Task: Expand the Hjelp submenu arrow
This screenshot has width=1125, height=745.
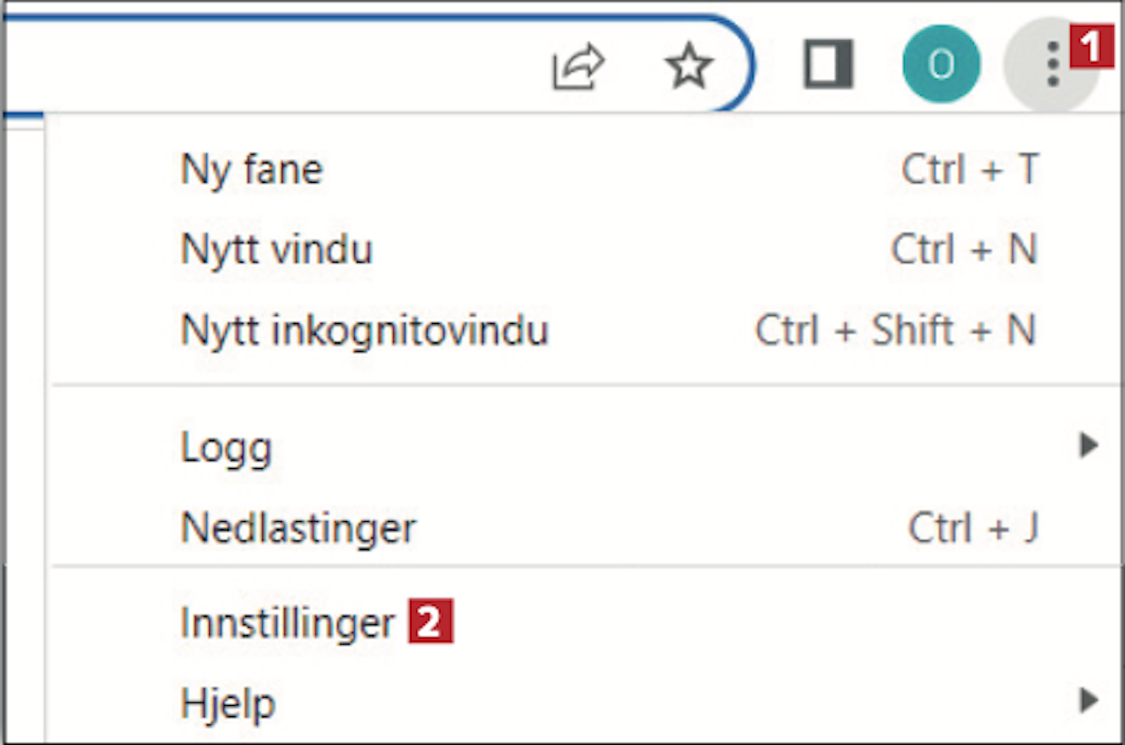Action: (x=1089, y=701)
